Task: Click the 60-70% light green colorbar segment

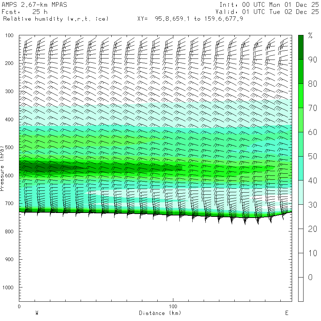Action: click(x=301, y=120)
